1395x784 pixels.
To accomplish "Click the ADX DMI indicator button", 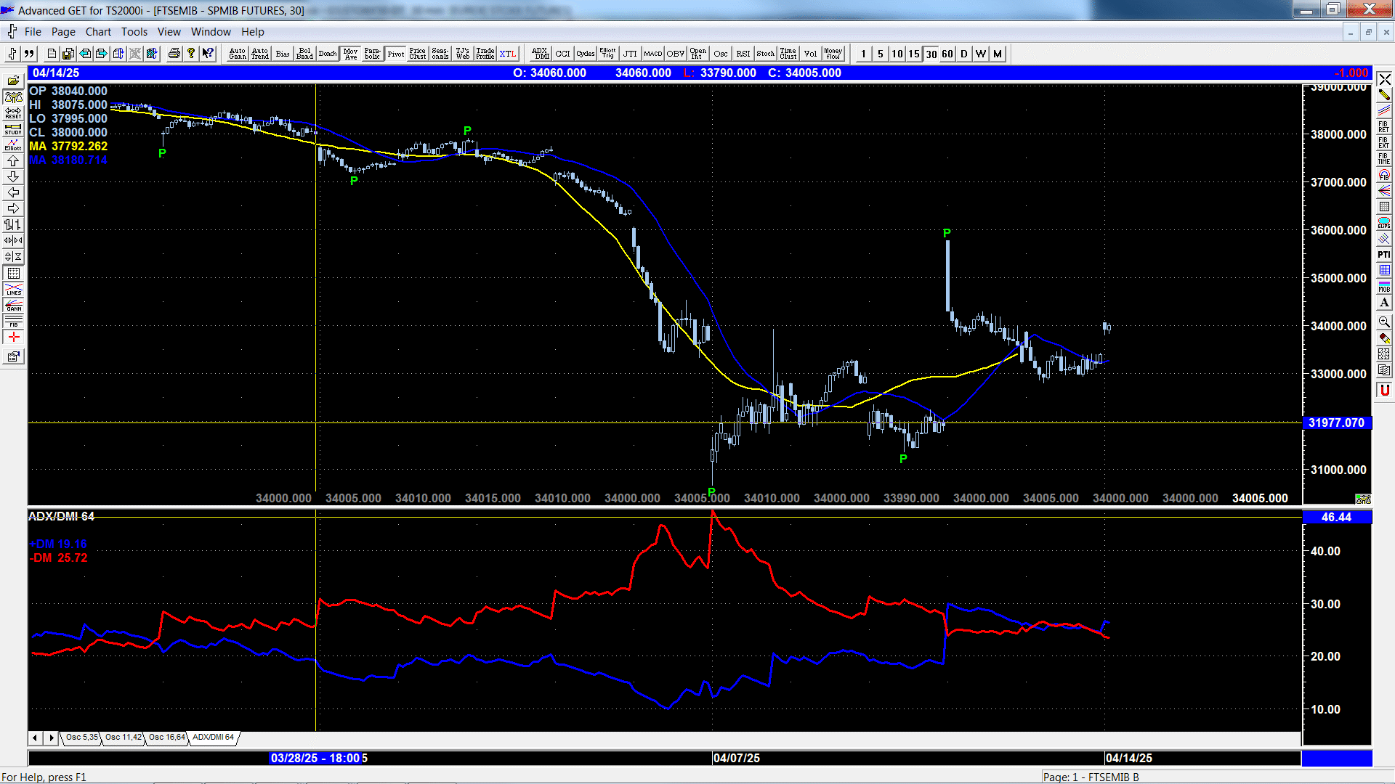I will point(540,54).
